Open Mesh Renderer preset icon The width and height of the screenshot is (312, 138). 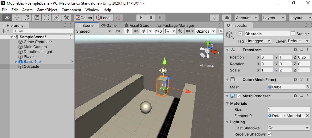point(302,96)
